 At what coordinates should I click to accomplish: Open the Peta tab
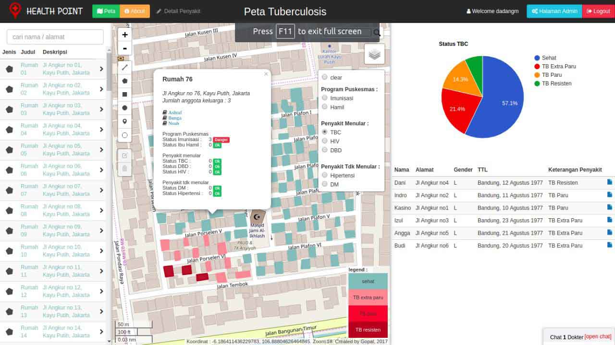coord(106,11)
